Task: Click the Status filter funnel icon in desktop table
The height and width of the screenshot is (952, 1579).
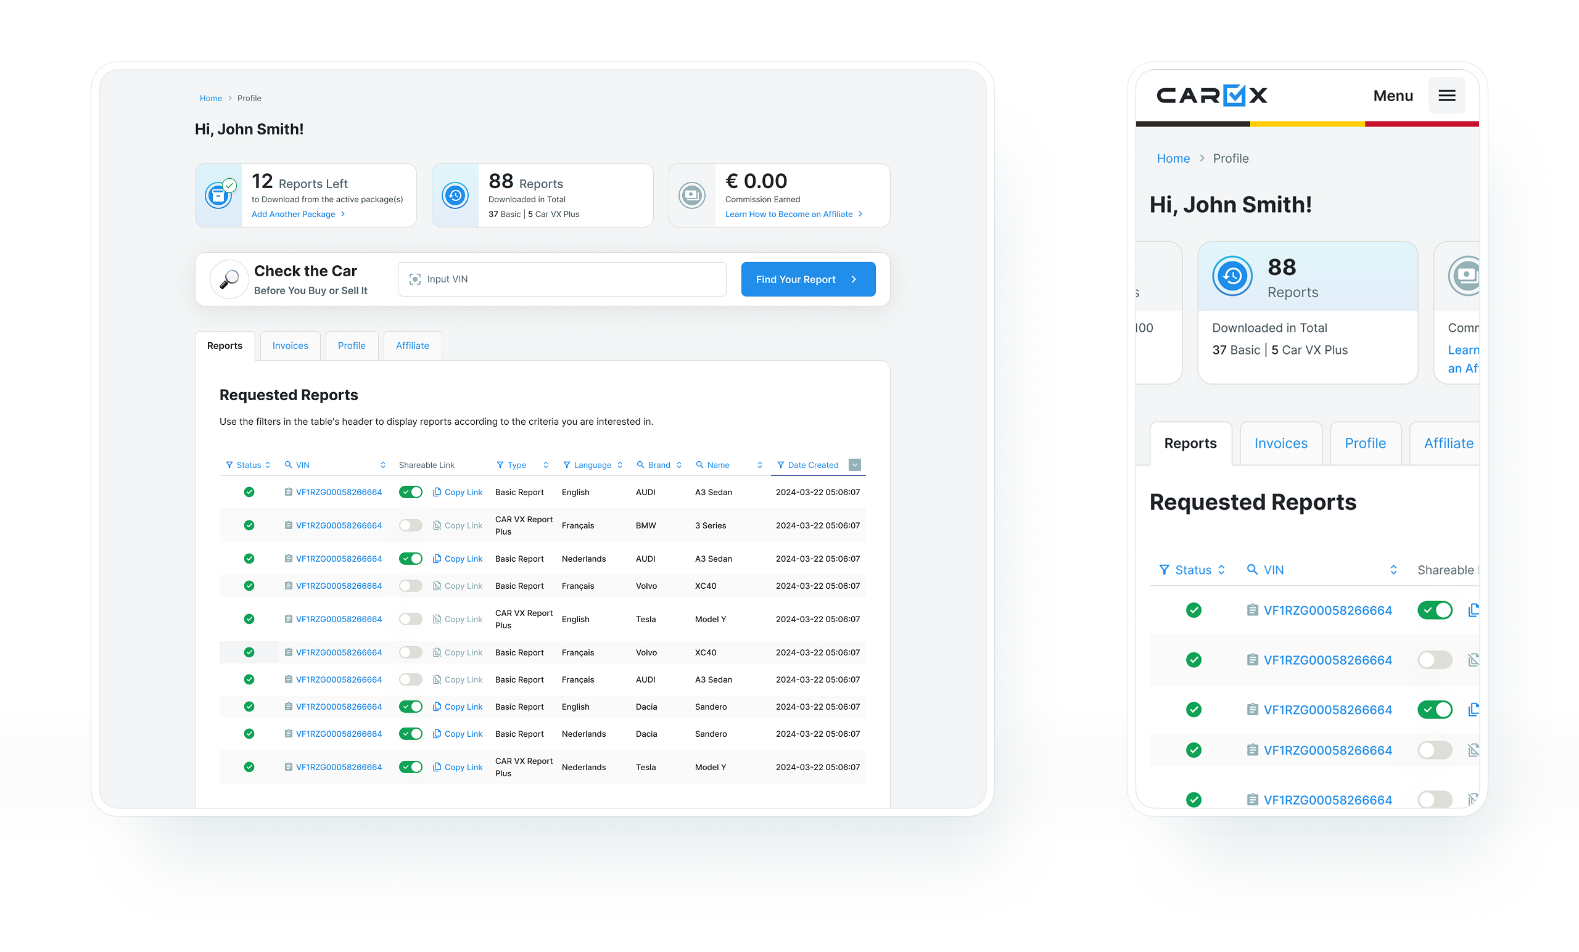Action: point(229,465)
